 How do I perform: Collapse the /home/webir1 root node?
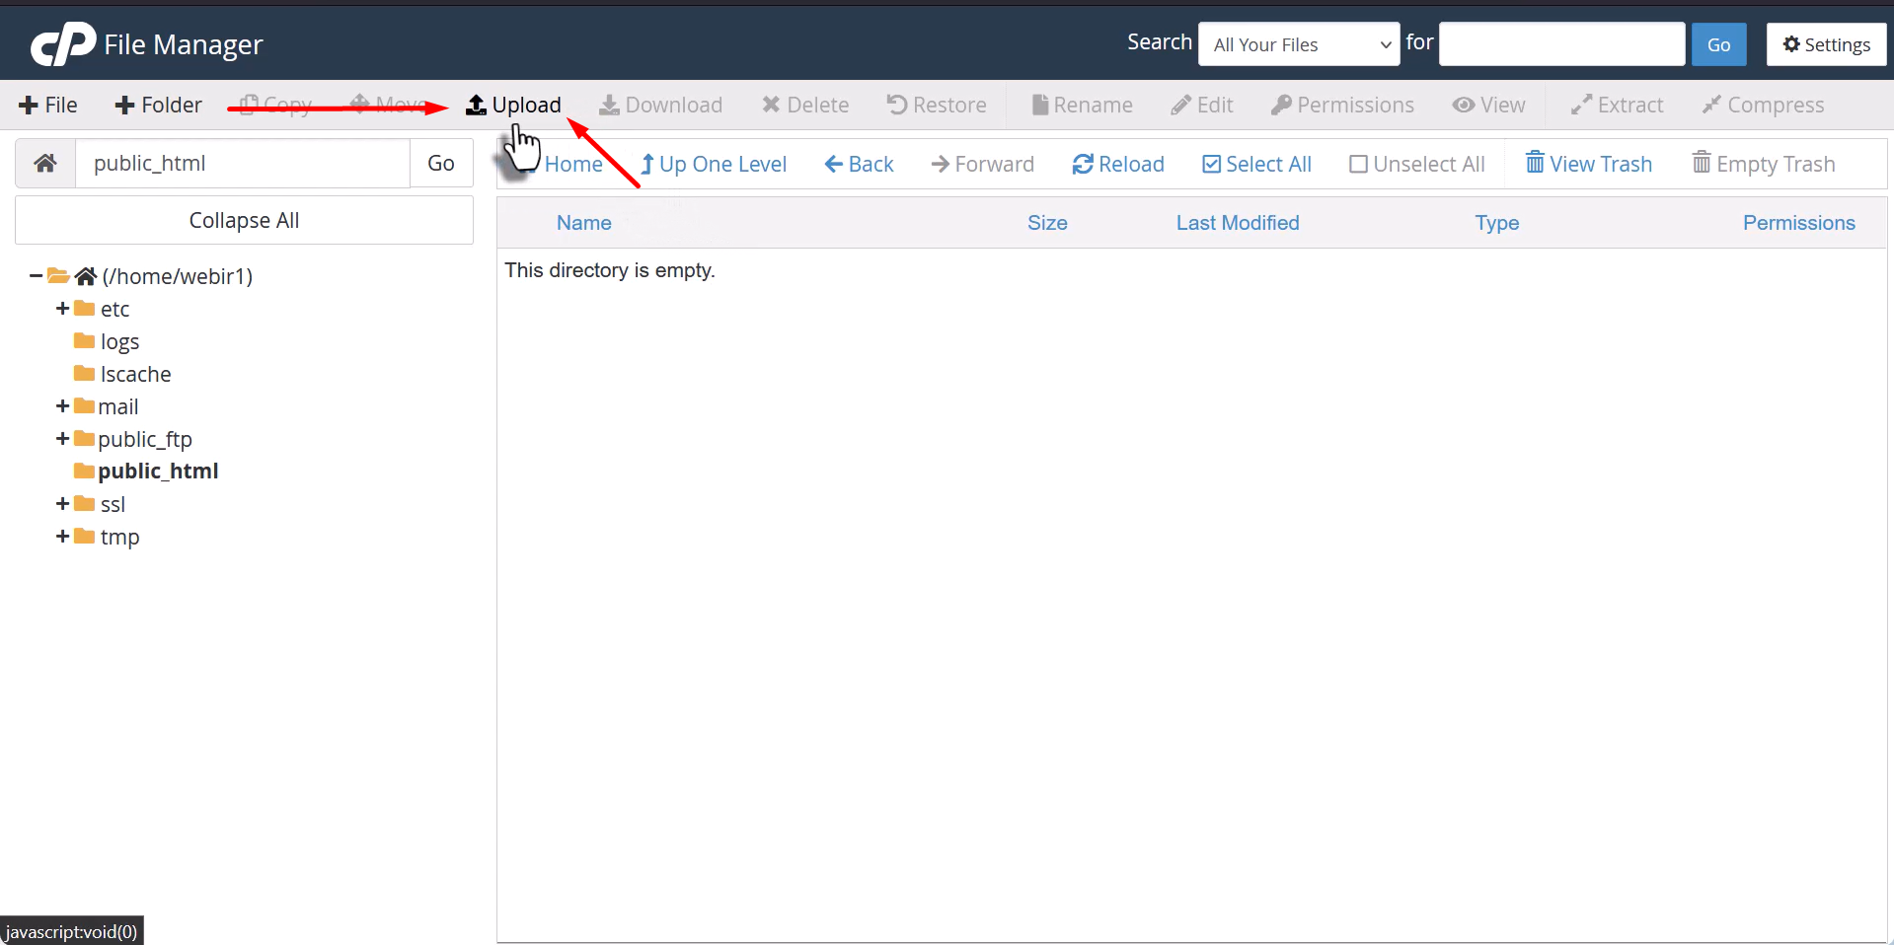tap(36, 276)
